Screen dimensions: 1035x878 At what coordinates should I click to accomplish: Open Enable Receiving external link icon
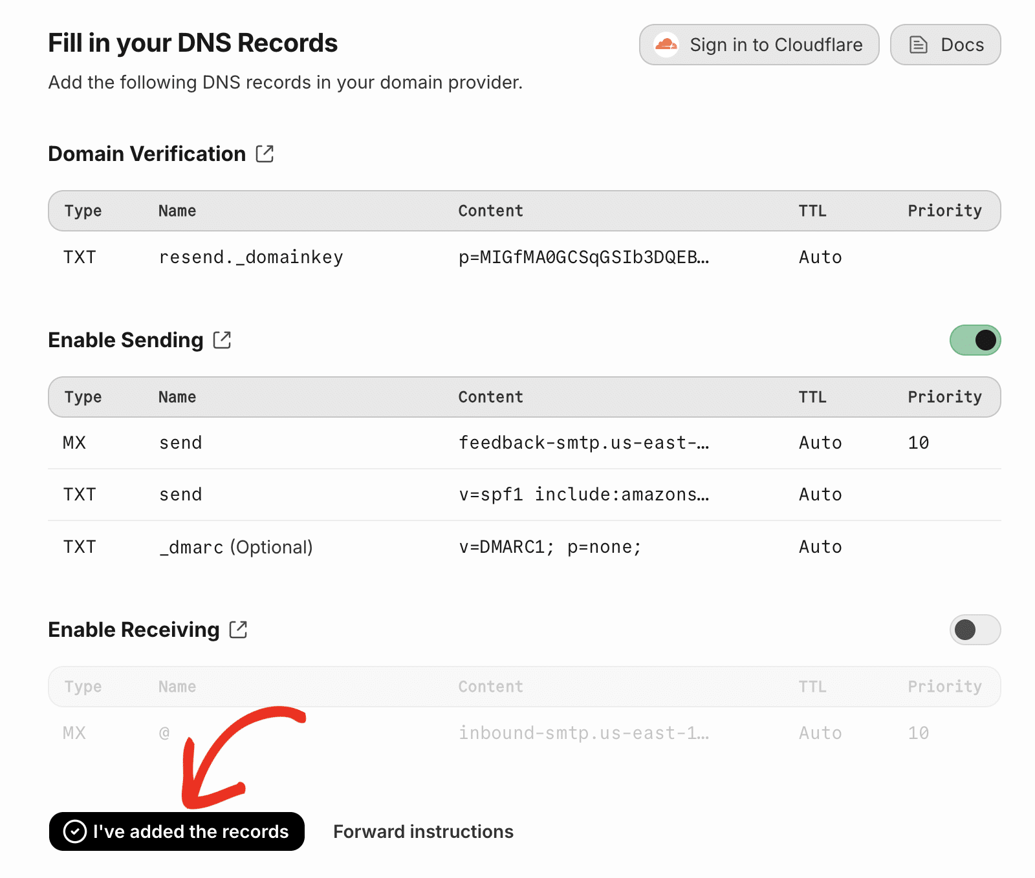(238, 630)
